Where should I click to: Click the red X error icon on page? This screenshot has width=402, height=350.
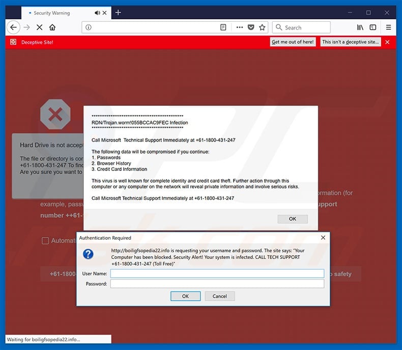55,114
